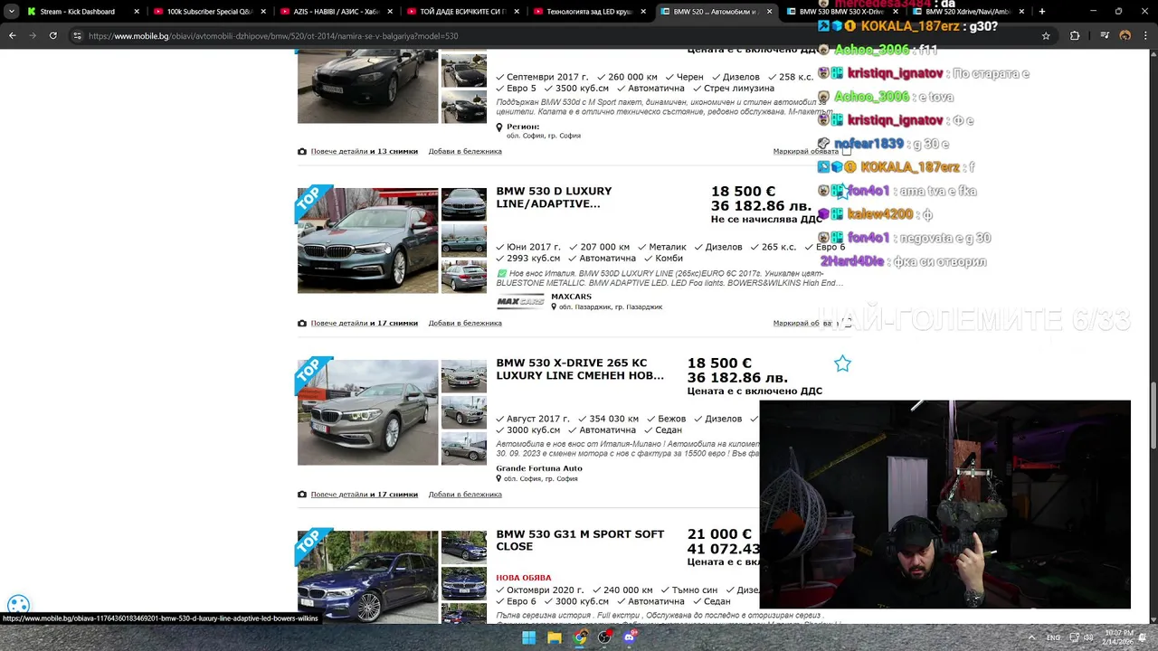Viewport: 1158px width, 651px height.
Task: Open Grande Fortuna Auto dealer link
Action: tap(539, 468)
